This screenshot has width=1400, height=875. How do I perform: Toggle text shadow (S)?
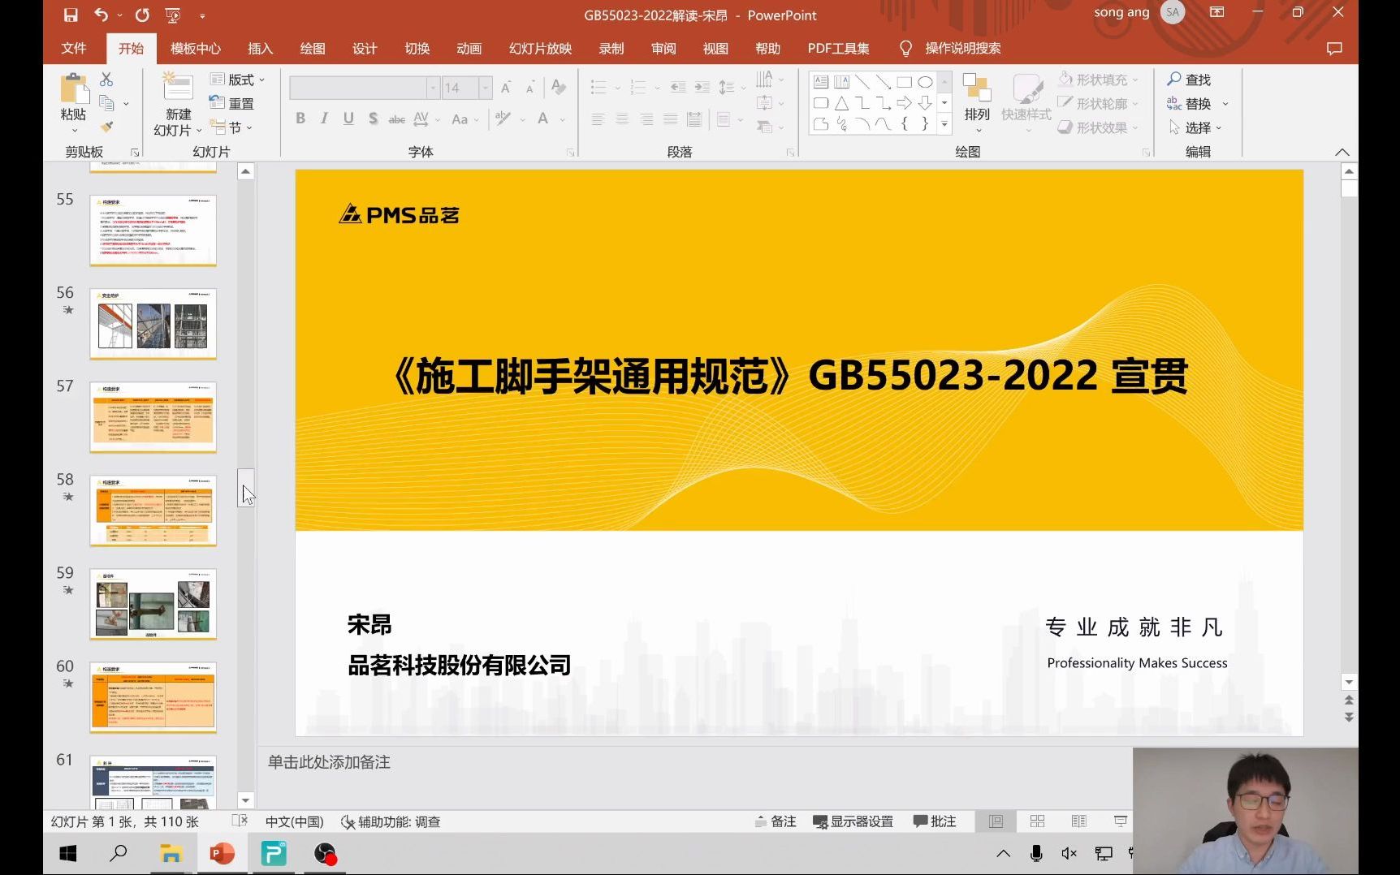click(373, 119)
